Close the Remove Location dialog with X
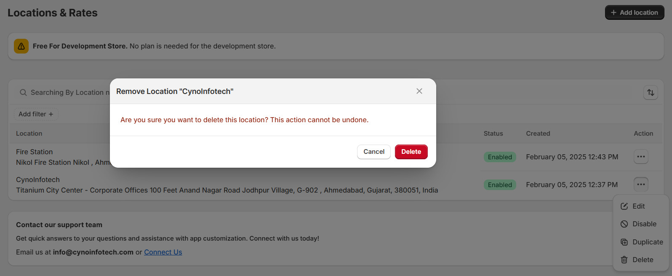This screenshot has height=276, width=672. [419, 91]
